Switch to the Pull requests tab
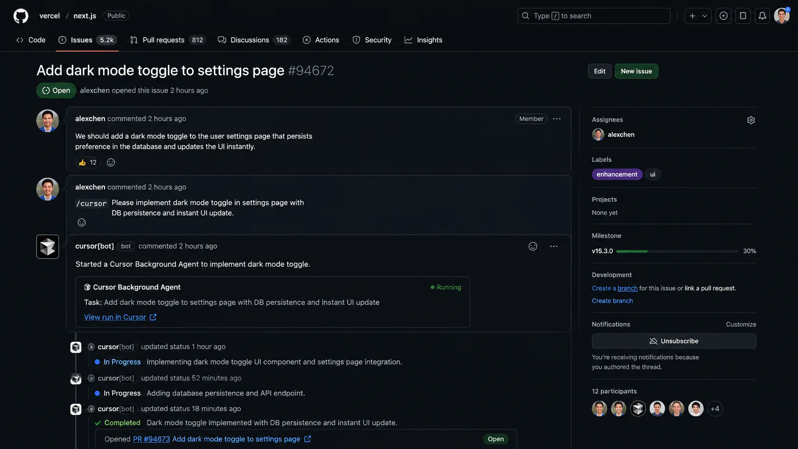The image size is (798, 449). click(x=168, y=40)
